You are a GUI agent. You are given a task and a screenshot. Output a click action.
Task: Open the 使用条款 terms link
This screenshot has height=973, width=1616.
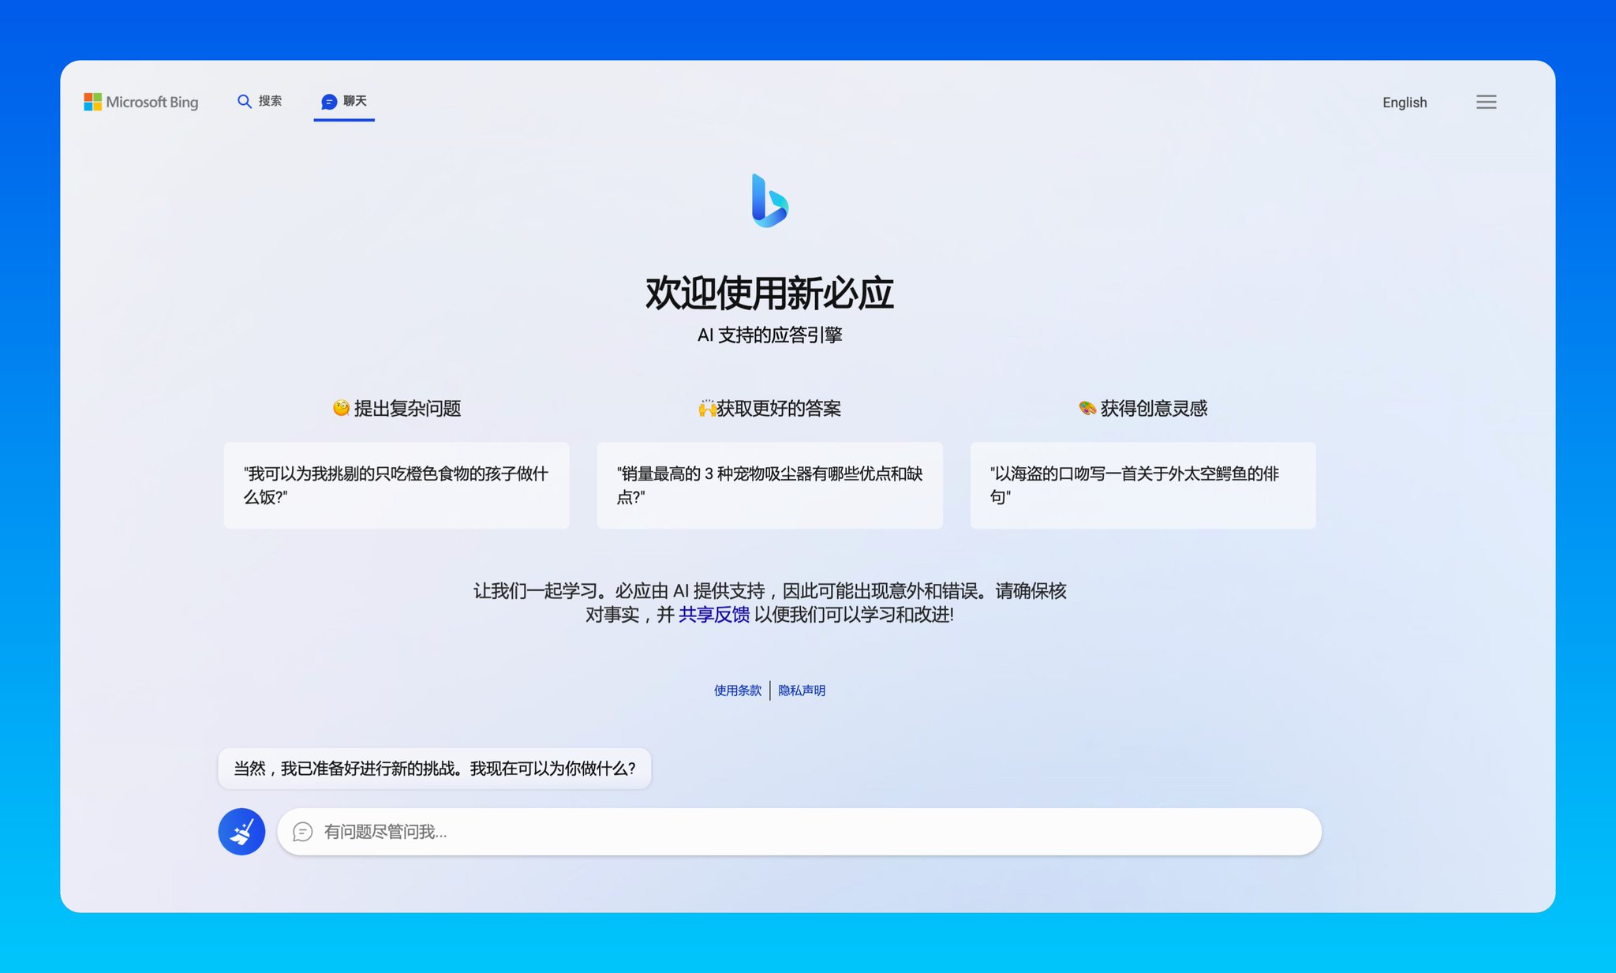coord(735,690)
